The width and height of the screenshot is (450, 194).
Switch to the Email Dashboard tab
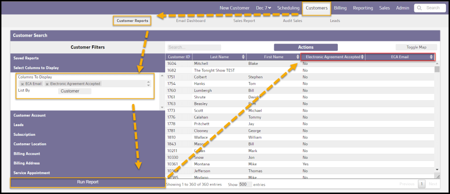(x=191, y=21)
